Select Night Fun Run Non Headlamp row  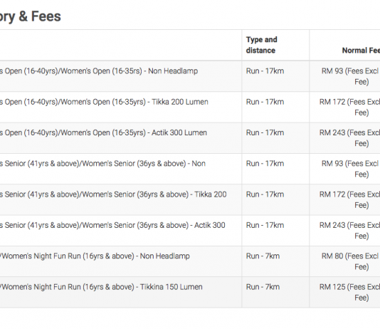(x=190, y=261)
